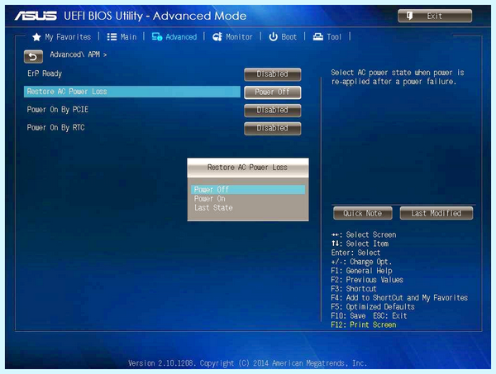Image resolution: width=496 pixels, height=374 pixels.
Task: Click the Restore AC Power Loss popup title
Action: click(247, 168)
